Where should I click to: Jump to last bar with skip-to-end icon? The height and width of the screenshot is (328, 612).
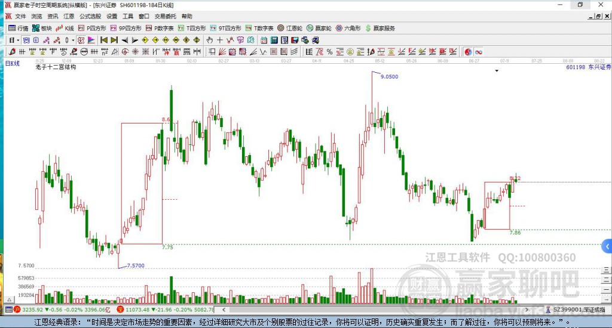pos(114,40)
